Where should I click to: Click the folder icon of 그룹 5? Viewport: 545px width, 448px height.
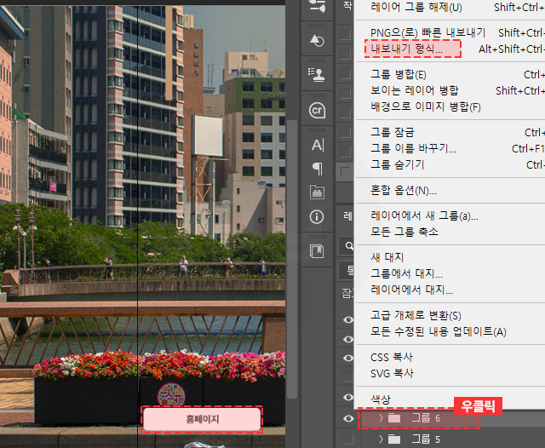[x=394, y=439]
